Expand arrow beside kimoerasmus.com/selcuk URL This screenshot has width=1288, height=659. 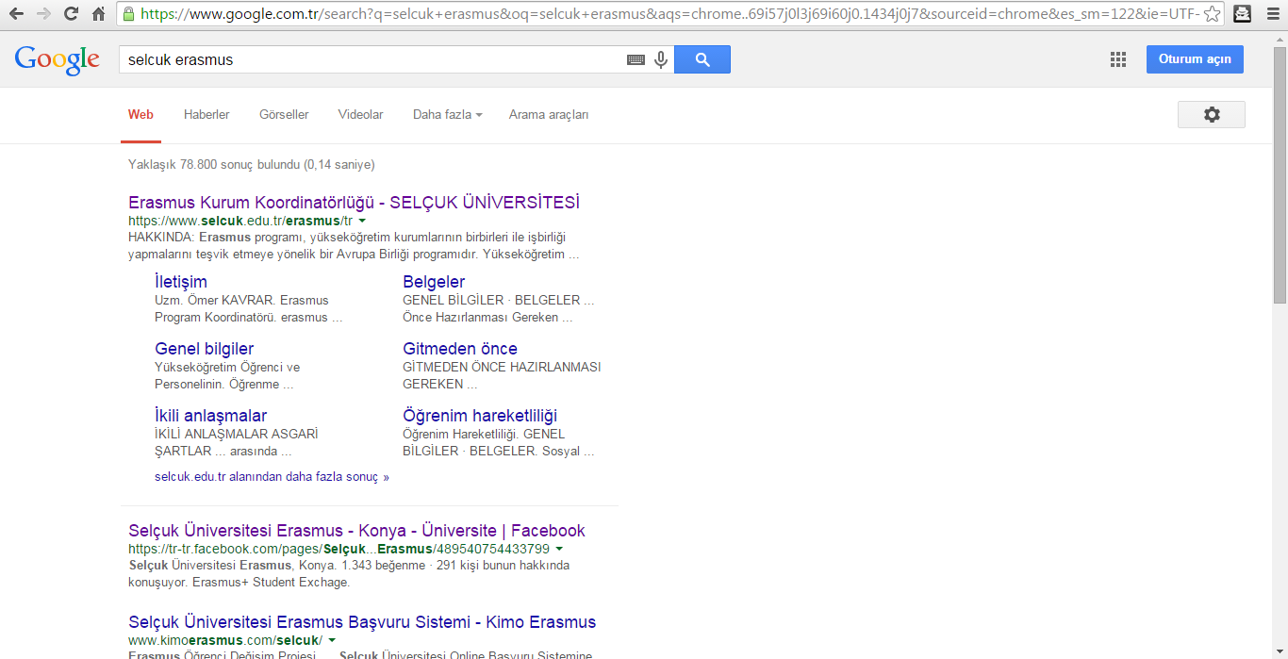click(x=332, y=640)
